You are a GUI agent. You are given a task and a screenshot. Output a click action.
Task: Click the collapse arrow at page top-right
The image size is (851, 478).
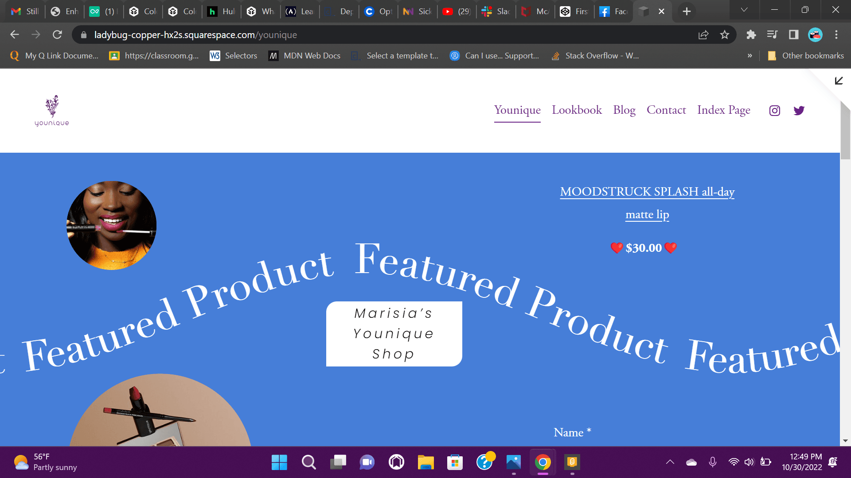click(x=839, y=81)
